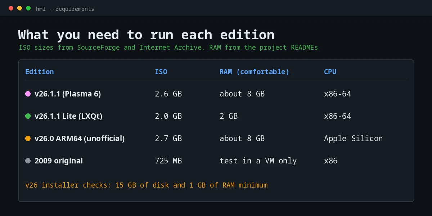Image resolution: width=432 pixels, height=216 pixels.
Task: Click "about 8 GB" RAM in the Plasma 6 row
Action: (x=242, y=94)
